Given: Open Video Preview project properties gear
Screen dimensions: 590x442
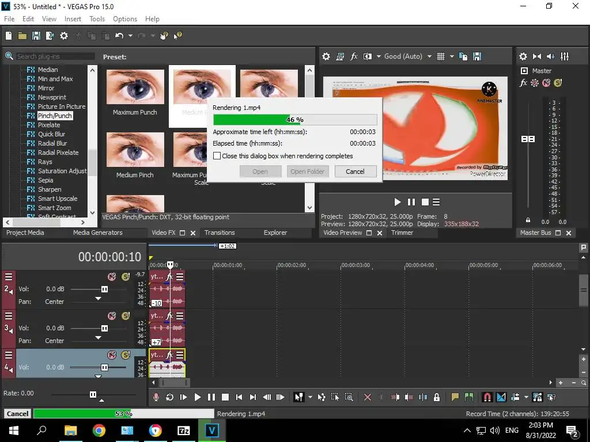Looking at the screenshot, I should [x=326, y=56].
